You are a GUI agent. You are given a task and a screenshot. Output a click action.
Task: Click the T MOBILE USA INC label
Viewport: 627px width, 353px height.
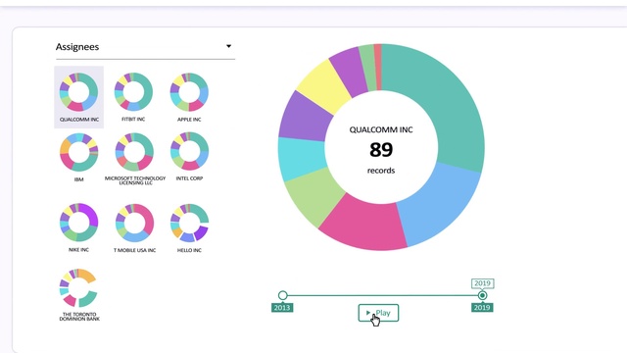tap(135, 251)
